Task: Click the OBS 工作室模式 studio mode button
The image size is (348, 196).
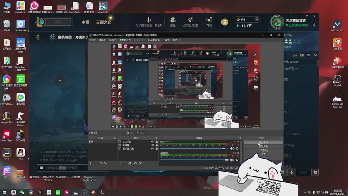Action: click(x=263, y=150)
